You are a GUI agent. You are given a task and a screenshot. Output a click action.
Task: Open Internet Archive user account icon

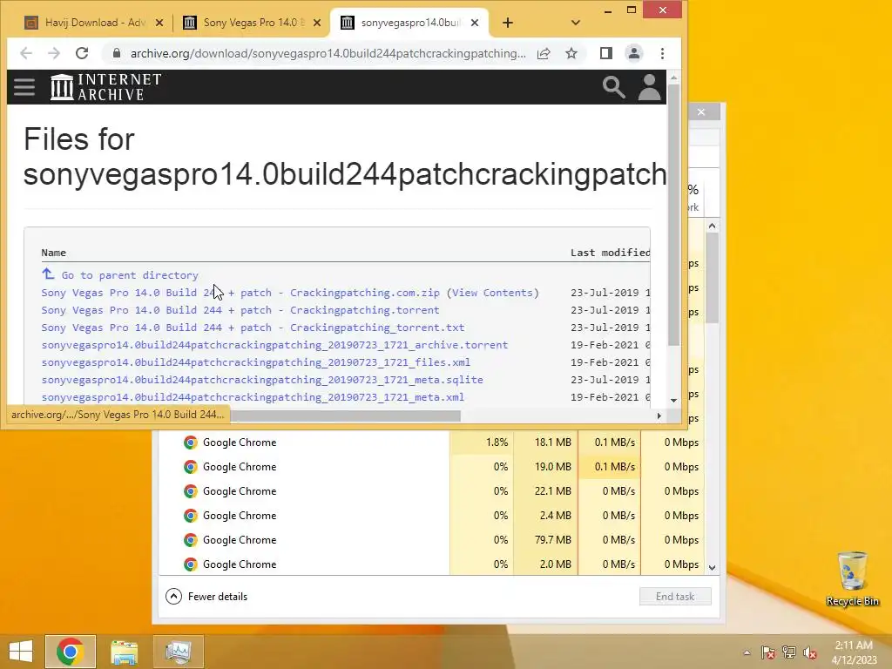pyautogui.click(x=649, y=87)
